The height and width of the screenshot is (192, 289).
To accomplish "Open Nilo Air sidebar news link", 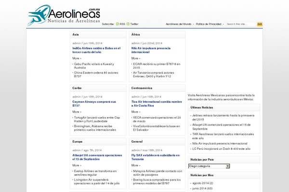I will (220, 144).
